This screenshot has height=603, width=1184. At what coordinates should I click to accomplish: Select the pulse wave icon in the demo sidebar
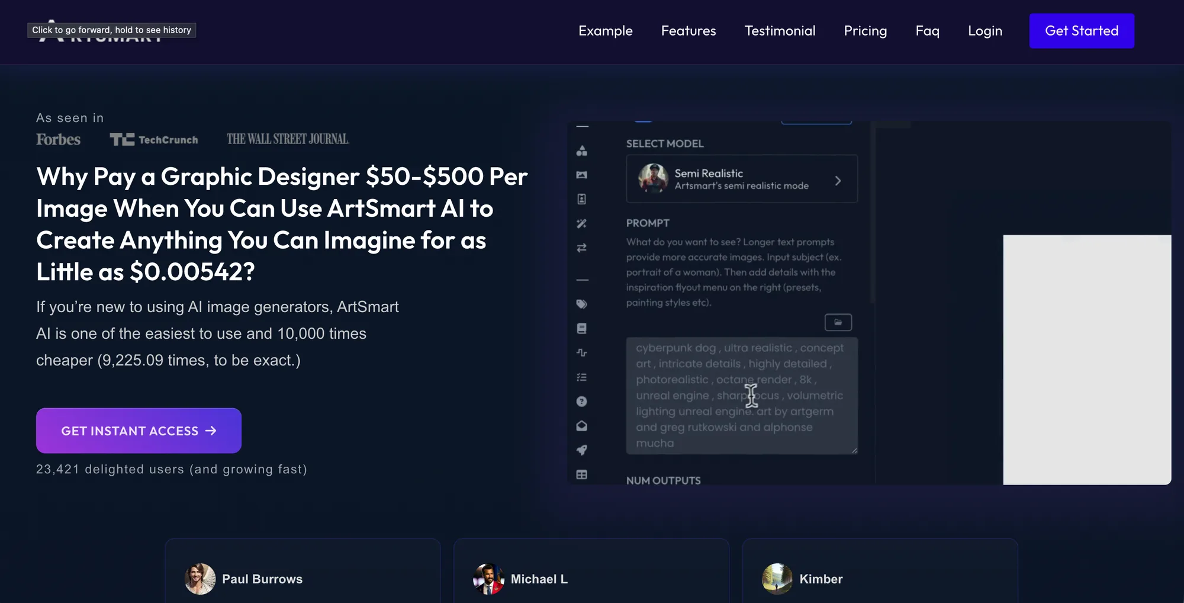(x=582, y=352)
